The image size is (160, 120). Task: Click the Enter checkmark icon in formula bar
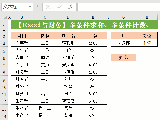[x=59, y=7]
